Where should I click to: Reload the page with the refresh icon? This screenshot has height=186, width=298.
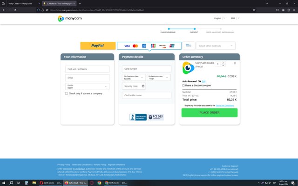pyautogui.click(x=15, y=10)
